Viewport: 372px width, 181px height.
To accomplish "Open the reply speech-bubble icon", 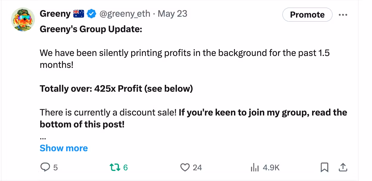I will click(x=45, y=168).
